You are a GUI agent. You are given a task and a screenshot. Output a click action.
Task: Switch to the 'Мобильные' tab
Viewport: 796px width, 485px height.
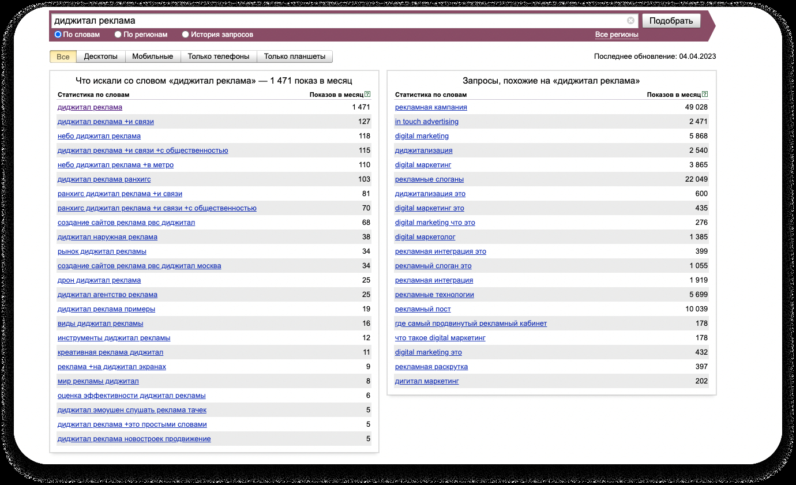coord(152,57)
